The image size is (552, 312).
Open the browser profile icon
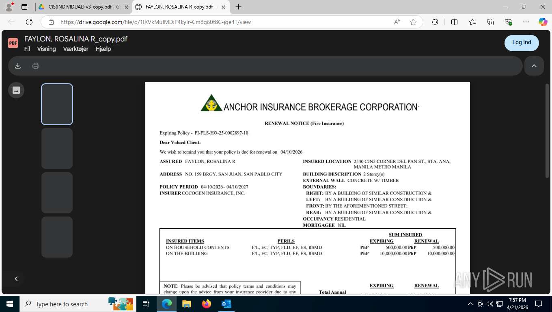(x=9, y=7)
